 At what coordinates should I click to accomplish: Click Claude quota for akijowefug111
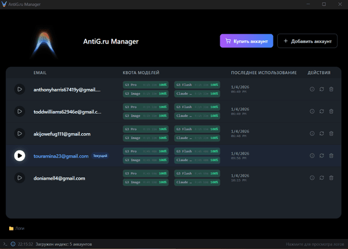[x=197, y=138]
